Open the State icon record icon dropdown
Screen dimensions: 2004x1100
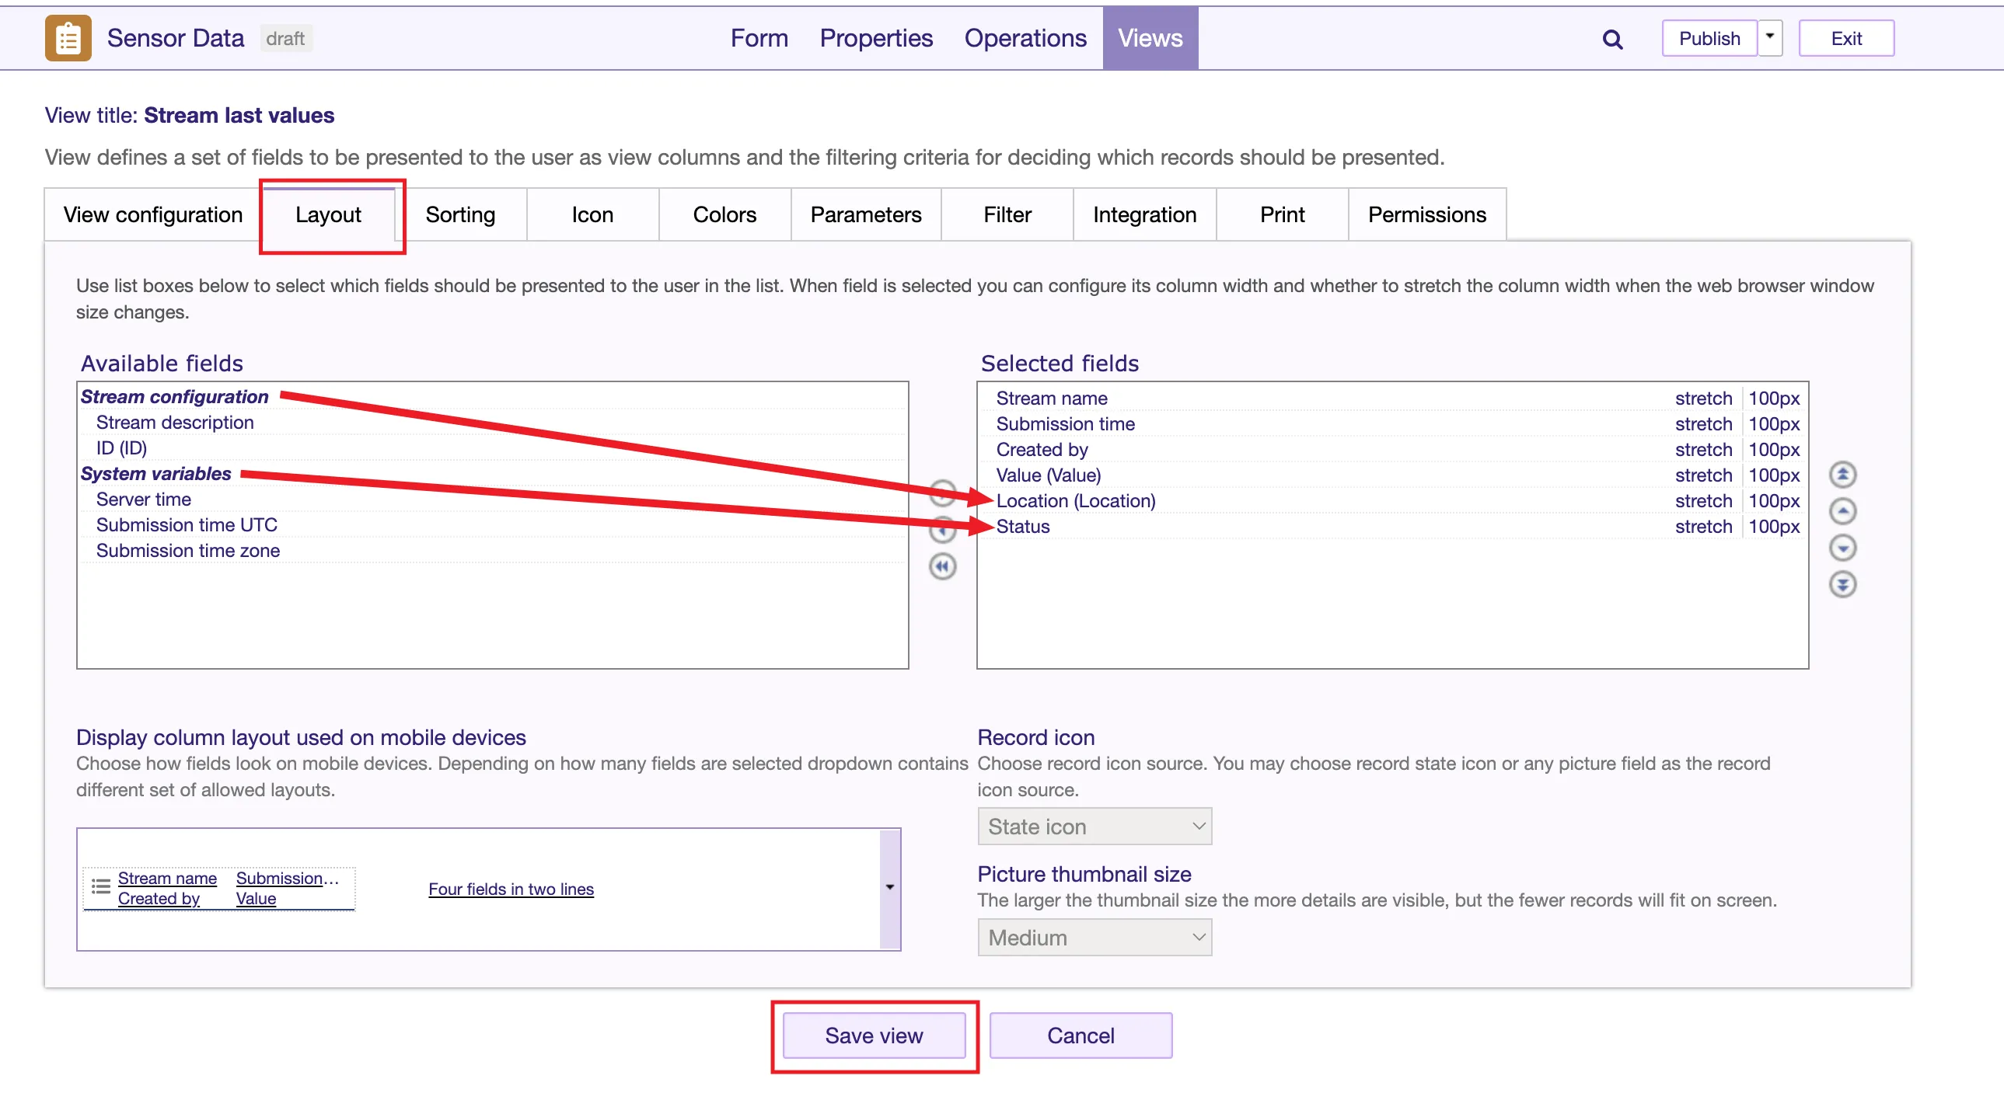1094,826
